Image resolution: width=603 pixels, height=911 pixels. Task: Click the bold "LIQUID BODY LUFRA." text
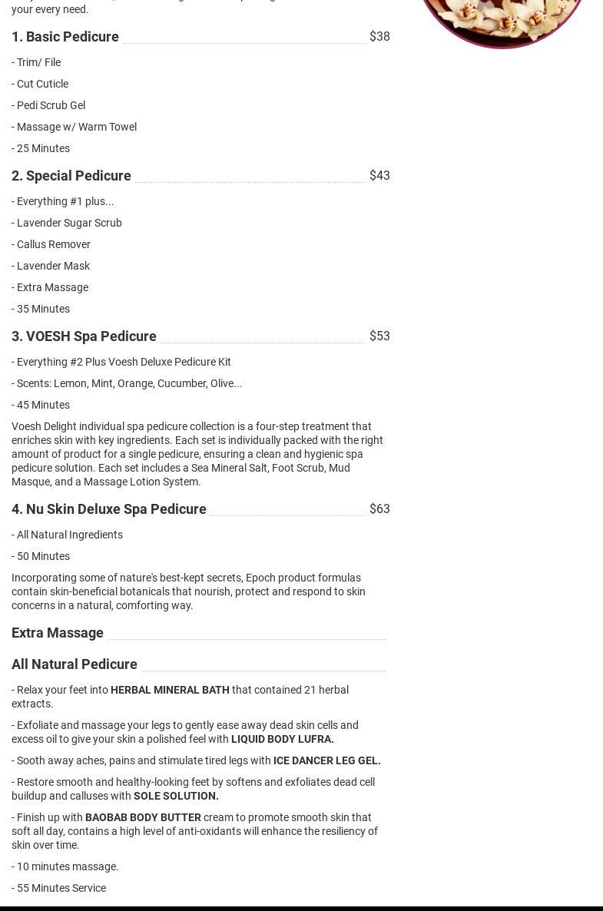[x=282, y=739]
